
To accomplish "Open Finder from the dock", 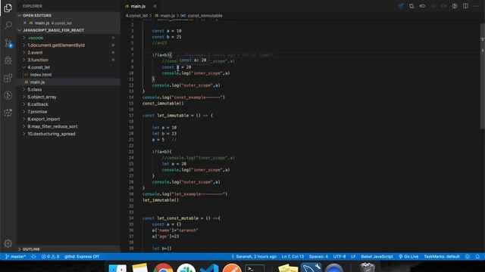I will (117, 268).
